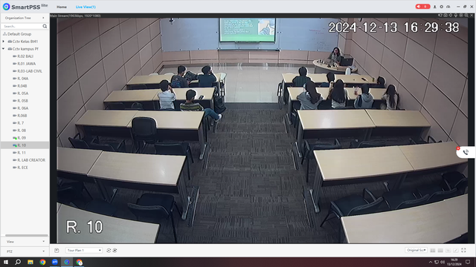Click the search magnifier icon in sidebar

point(45,27)
